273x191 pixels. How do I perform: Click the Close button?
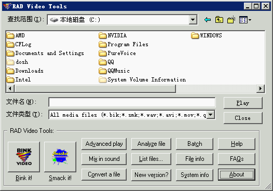243,118
